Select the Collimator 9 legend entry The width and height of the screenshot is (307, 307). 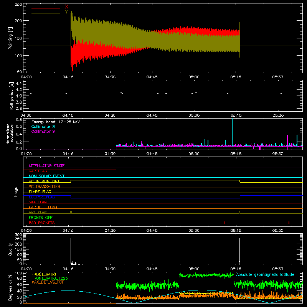pos(43,131)
